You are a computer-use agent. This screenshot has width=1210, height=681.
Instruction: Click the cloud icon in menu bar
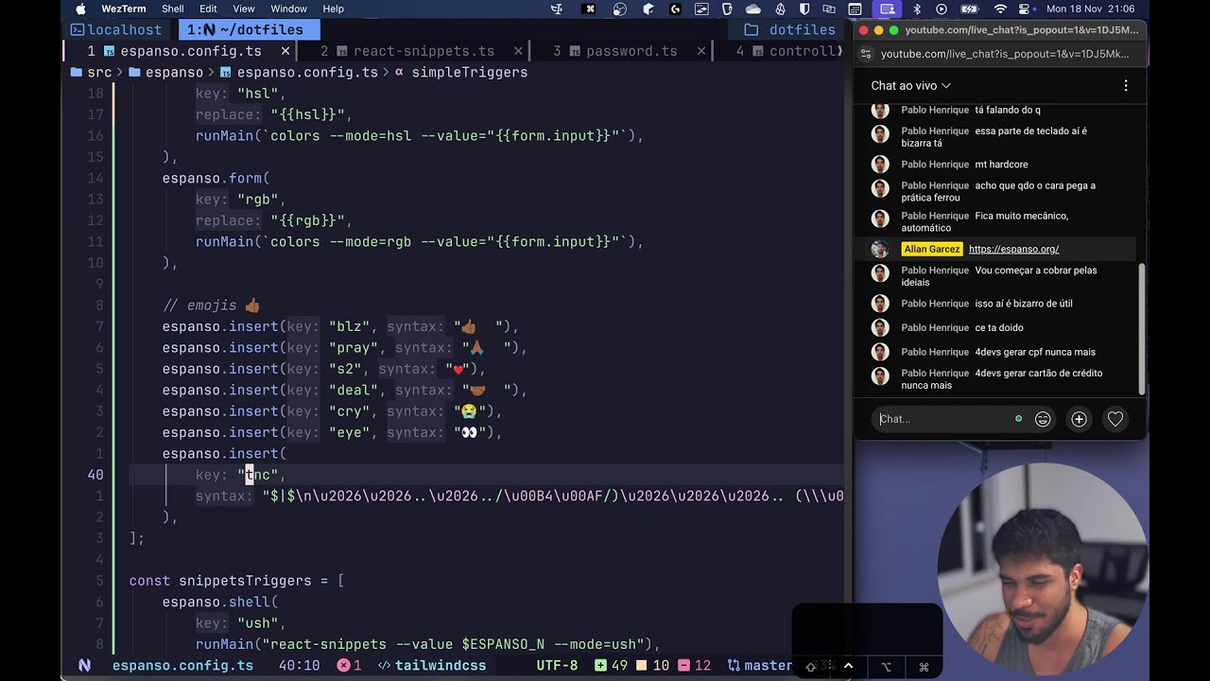click(x=753, y=9)
